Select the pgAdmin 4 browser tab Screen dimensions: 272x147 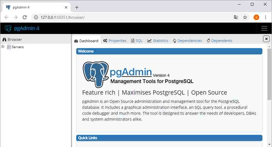coord(36,7)
